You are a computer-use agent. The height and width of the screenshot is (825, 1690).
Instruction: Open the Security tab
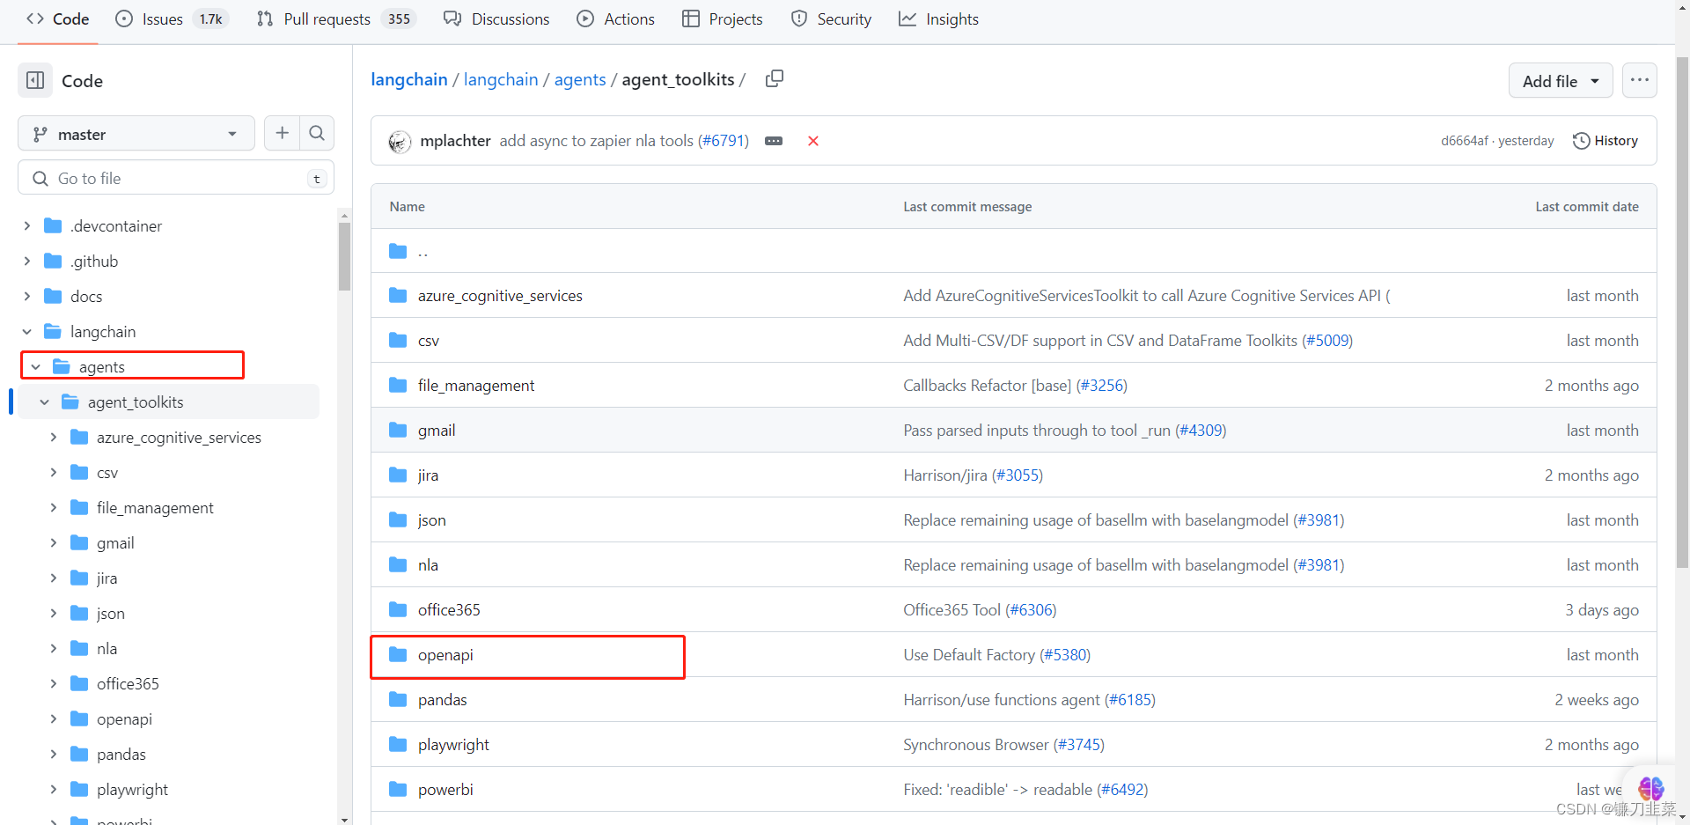point(832,18)
